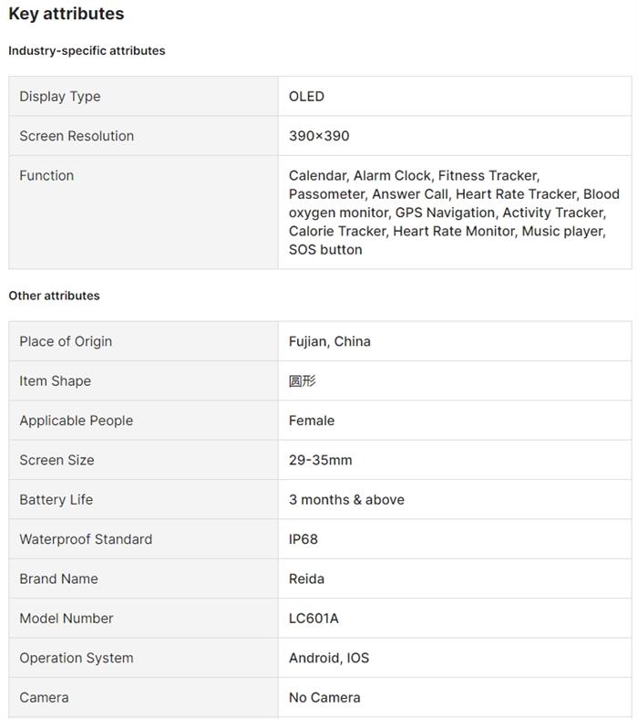
Task: Click the 390×390 resolution value
Action: pos(319,136)
